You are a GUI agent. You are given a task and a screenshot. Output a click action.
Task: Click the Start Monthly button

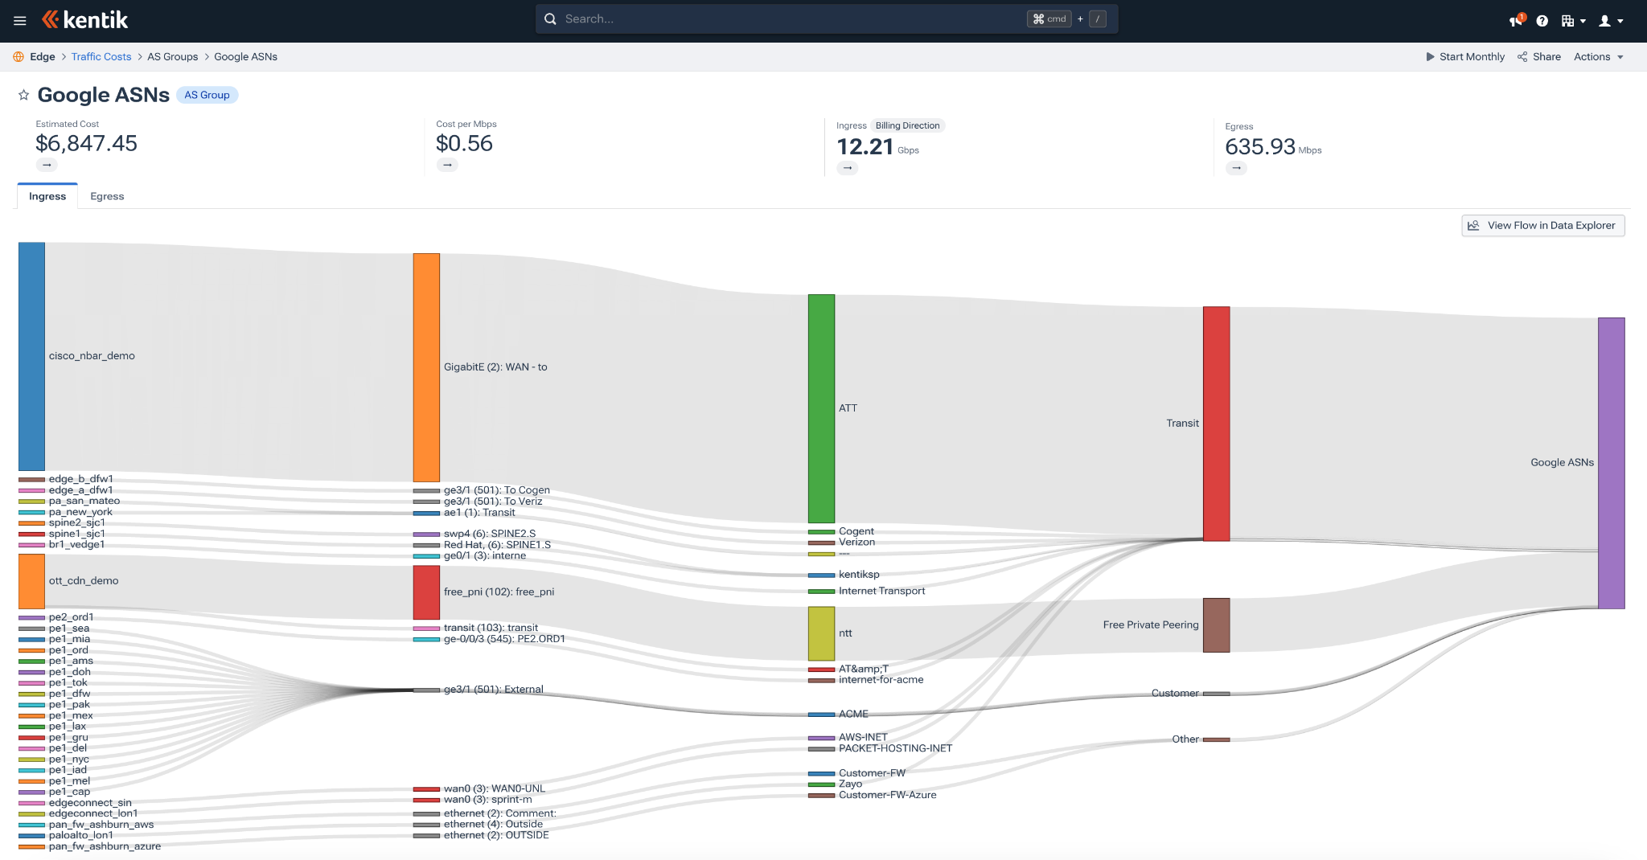point(1464,57)
